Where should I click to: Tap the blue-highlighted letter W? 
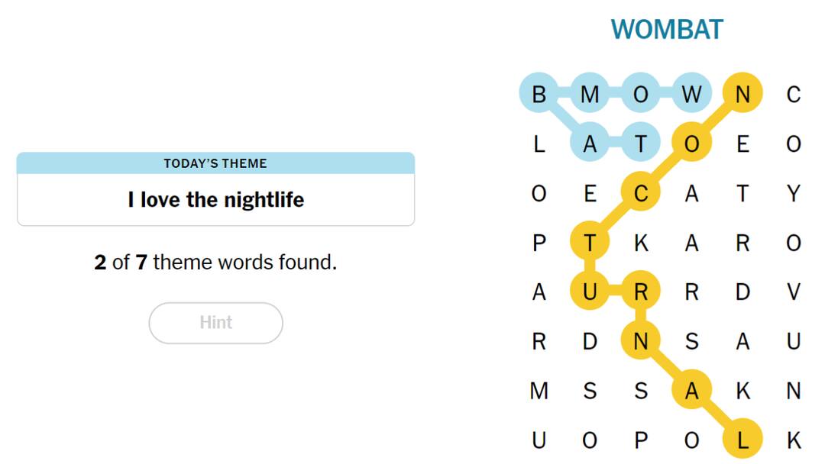(x=691, y=94)
